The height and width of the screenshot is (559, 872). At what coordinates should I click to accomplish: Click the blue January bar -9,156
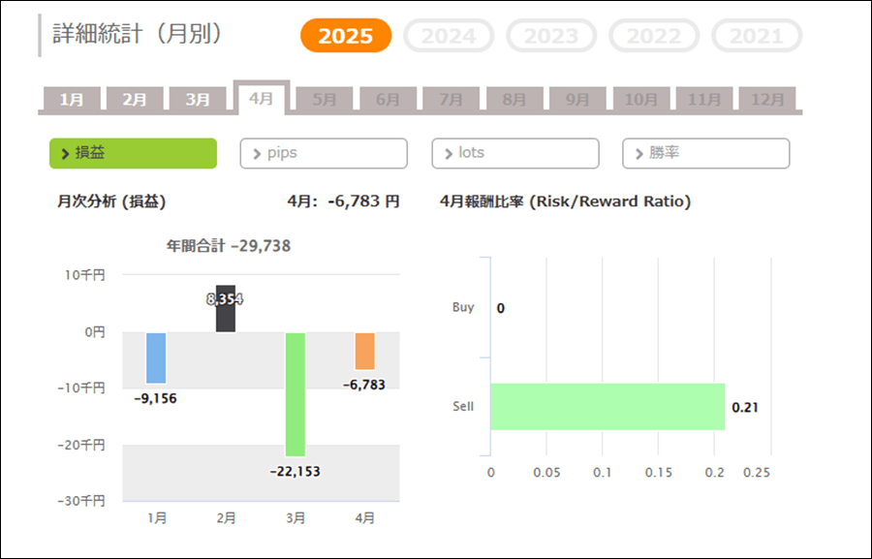[x=156, y=357]
